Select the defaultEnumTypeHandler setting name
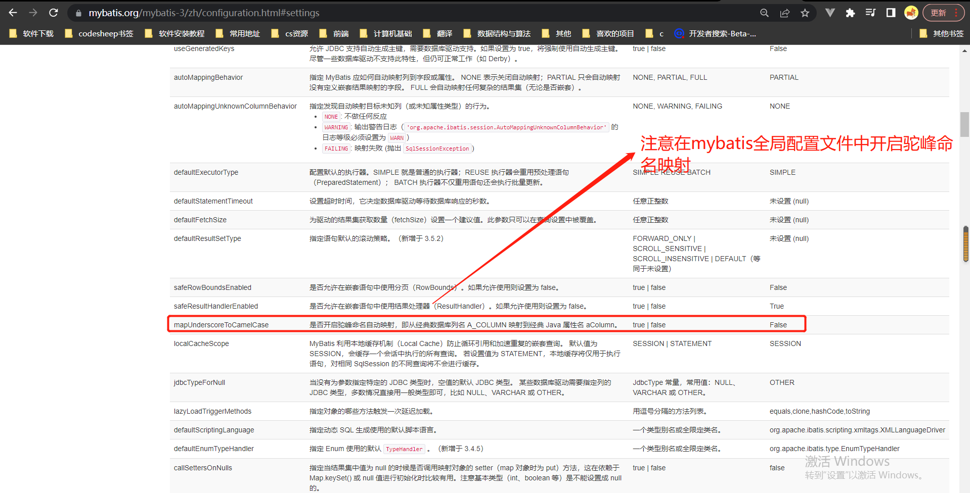 tap(214, 449)
